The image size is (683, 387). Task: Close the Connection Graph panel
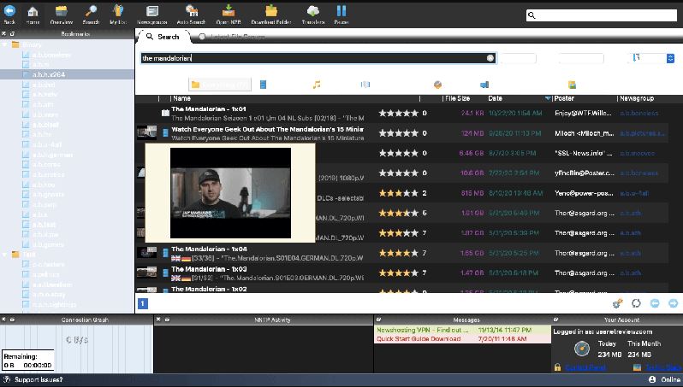(x=3, y=320)
